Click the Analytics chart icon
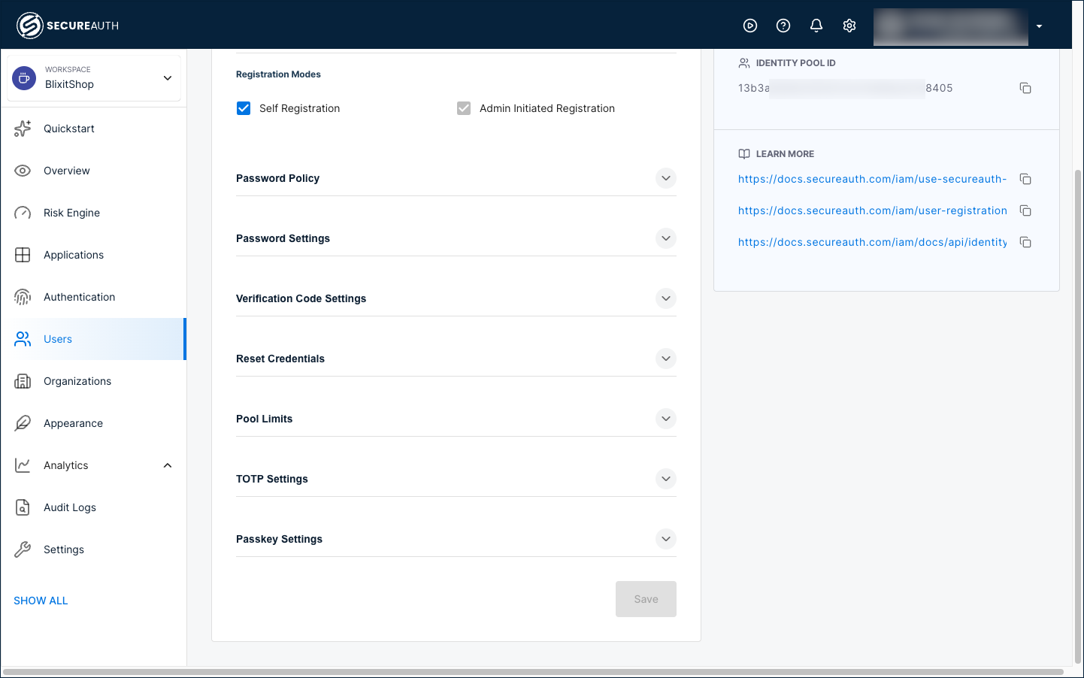 click(23, 465)
